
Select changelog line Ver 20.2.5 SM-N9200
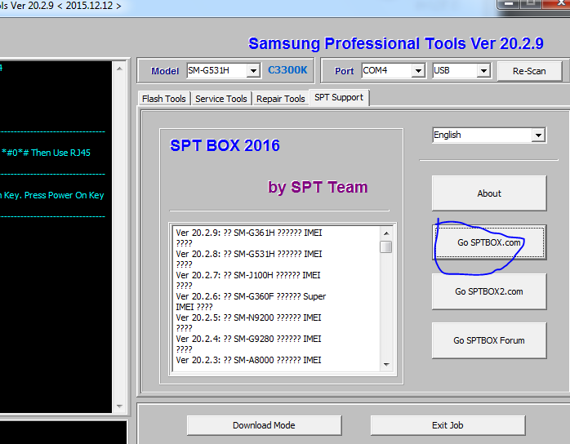pyautogui.click(x=248, y=317)
